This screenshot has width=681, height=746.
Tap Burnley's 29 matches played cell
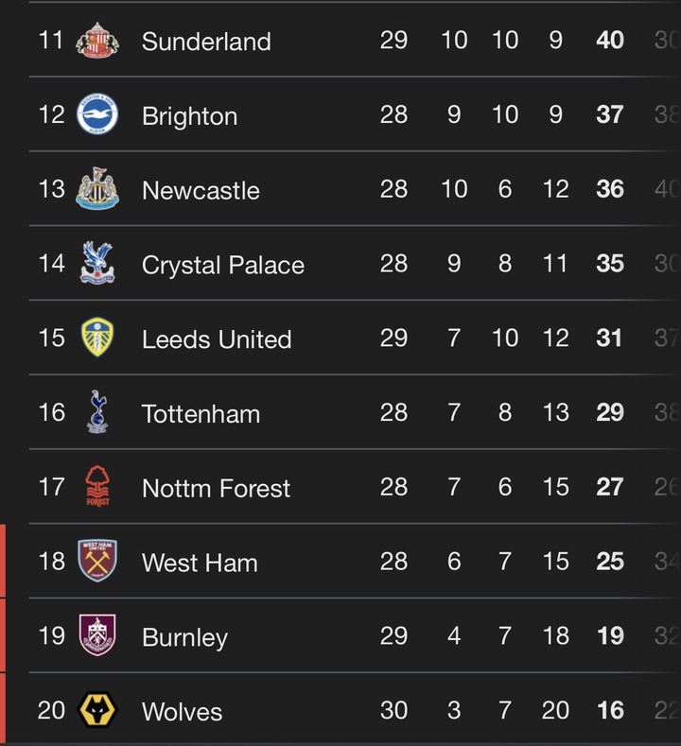[x=393, y=635]
